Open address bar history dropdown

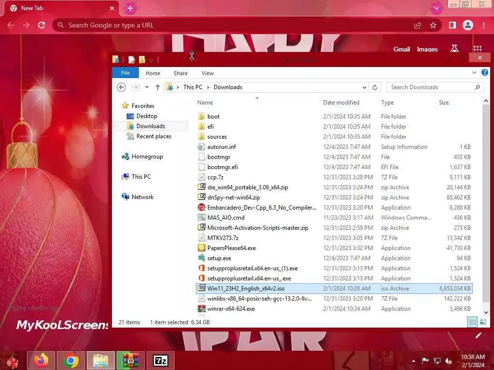(364, 87)
